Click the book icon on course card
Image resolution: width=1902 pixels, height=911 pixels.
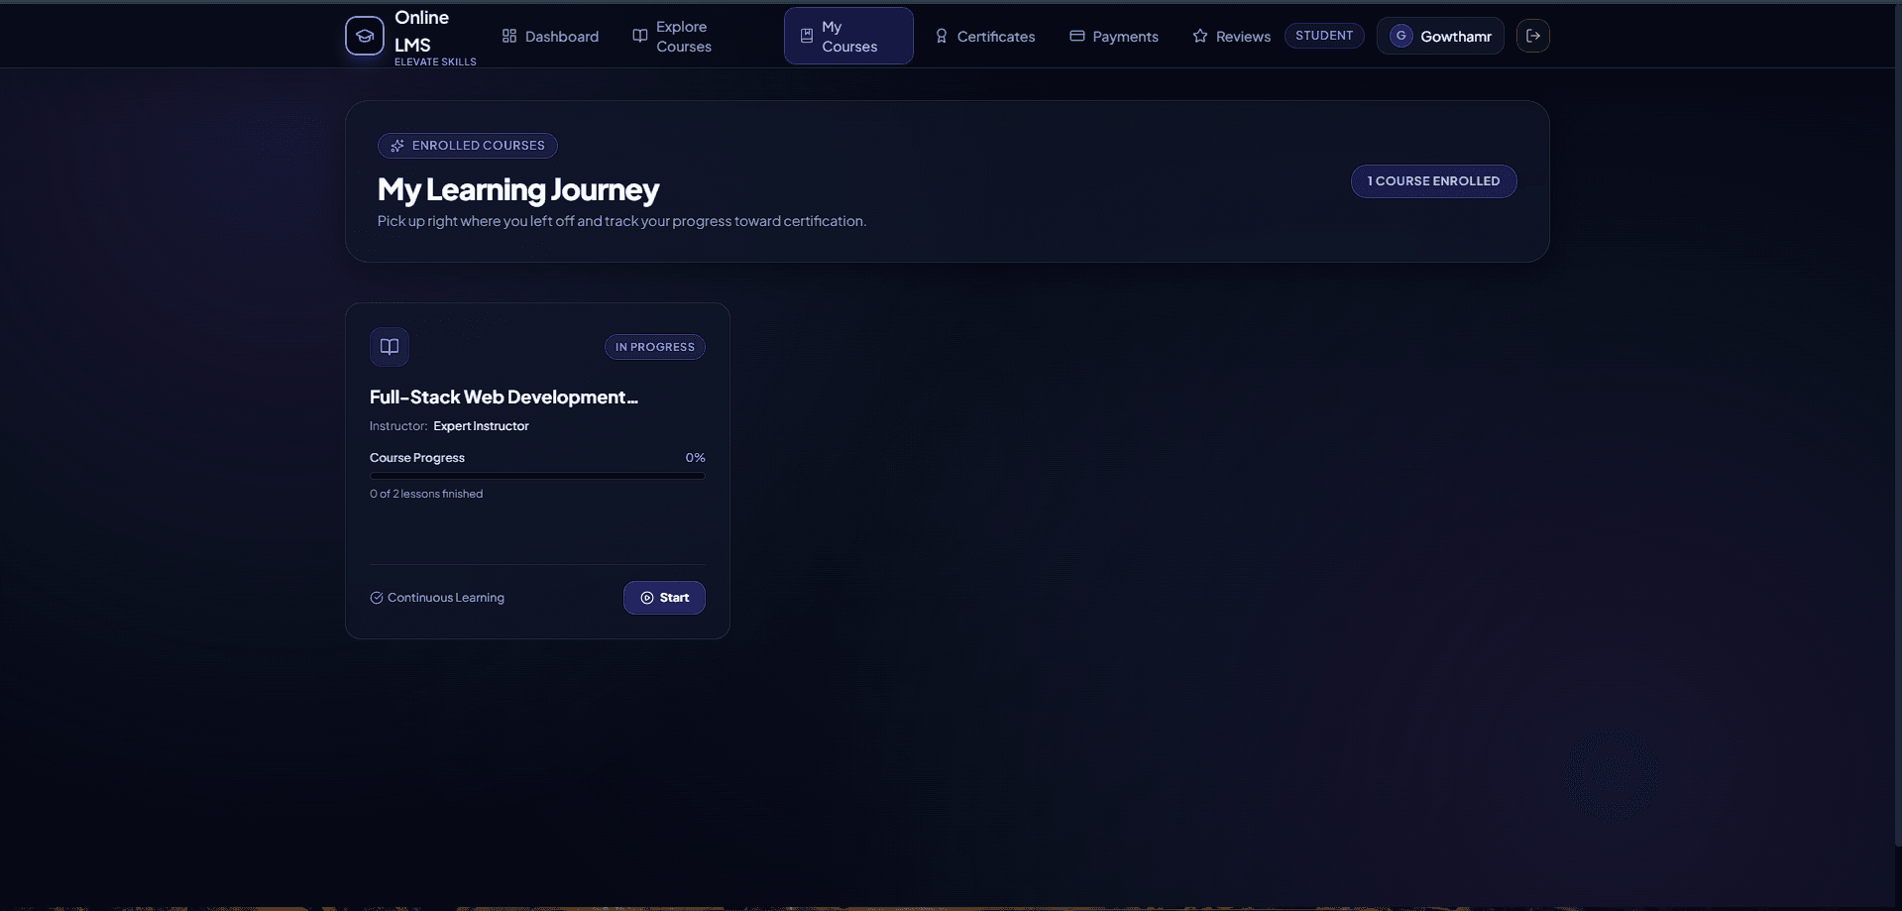390,347
